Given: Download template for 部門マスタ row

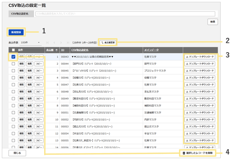Looking at the screenshot, I should 200,64.
